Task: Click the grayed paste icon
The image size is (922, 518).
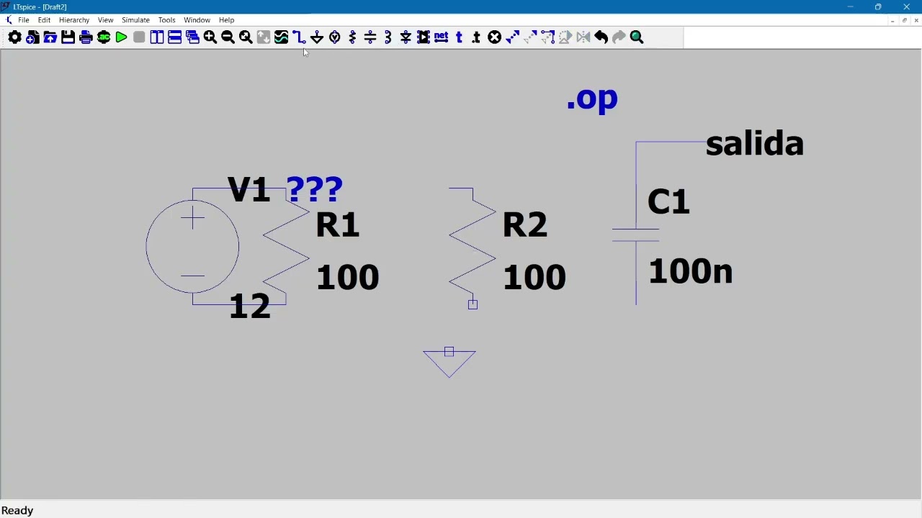Action: coord(530,37)
